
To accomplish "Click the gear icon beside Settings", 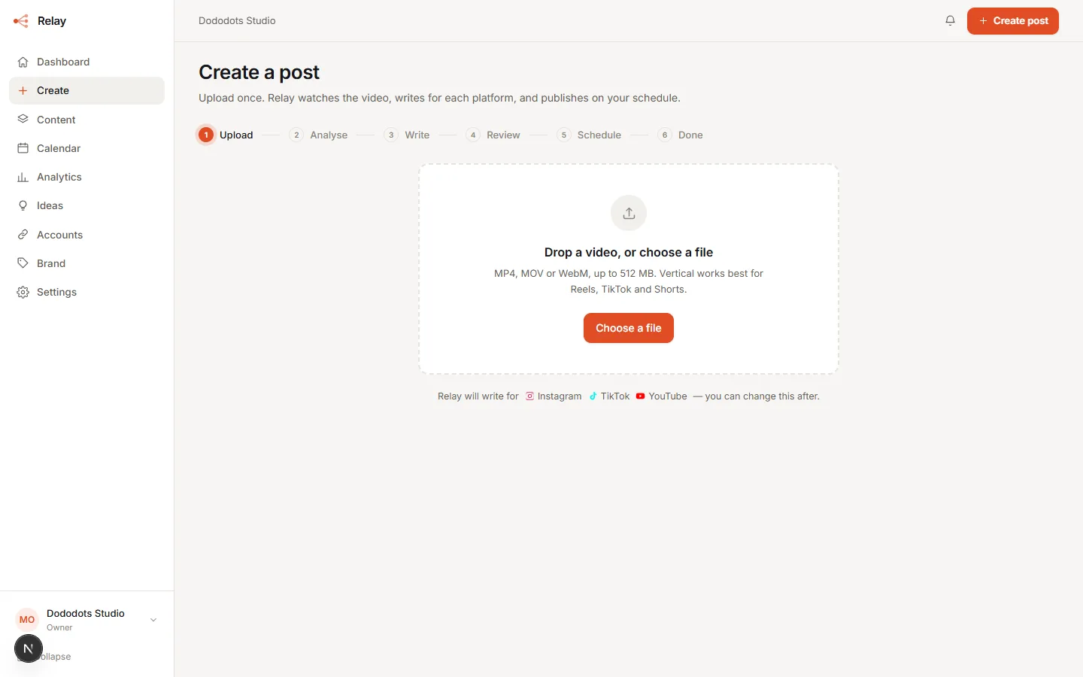I will point(23,292).
